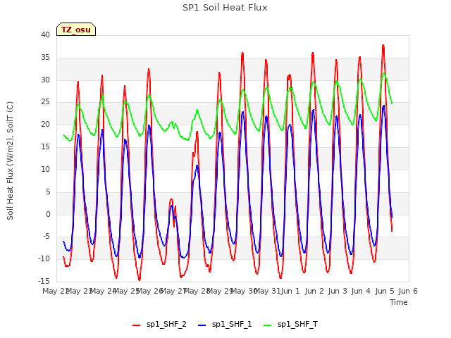Click the Jun 1 x-axis date label

tap(290, 291)
